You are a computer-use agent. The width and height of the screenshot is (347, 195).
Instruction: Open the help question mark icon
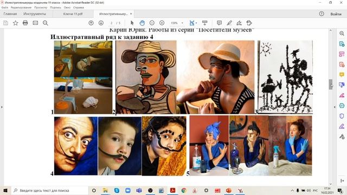322,14
